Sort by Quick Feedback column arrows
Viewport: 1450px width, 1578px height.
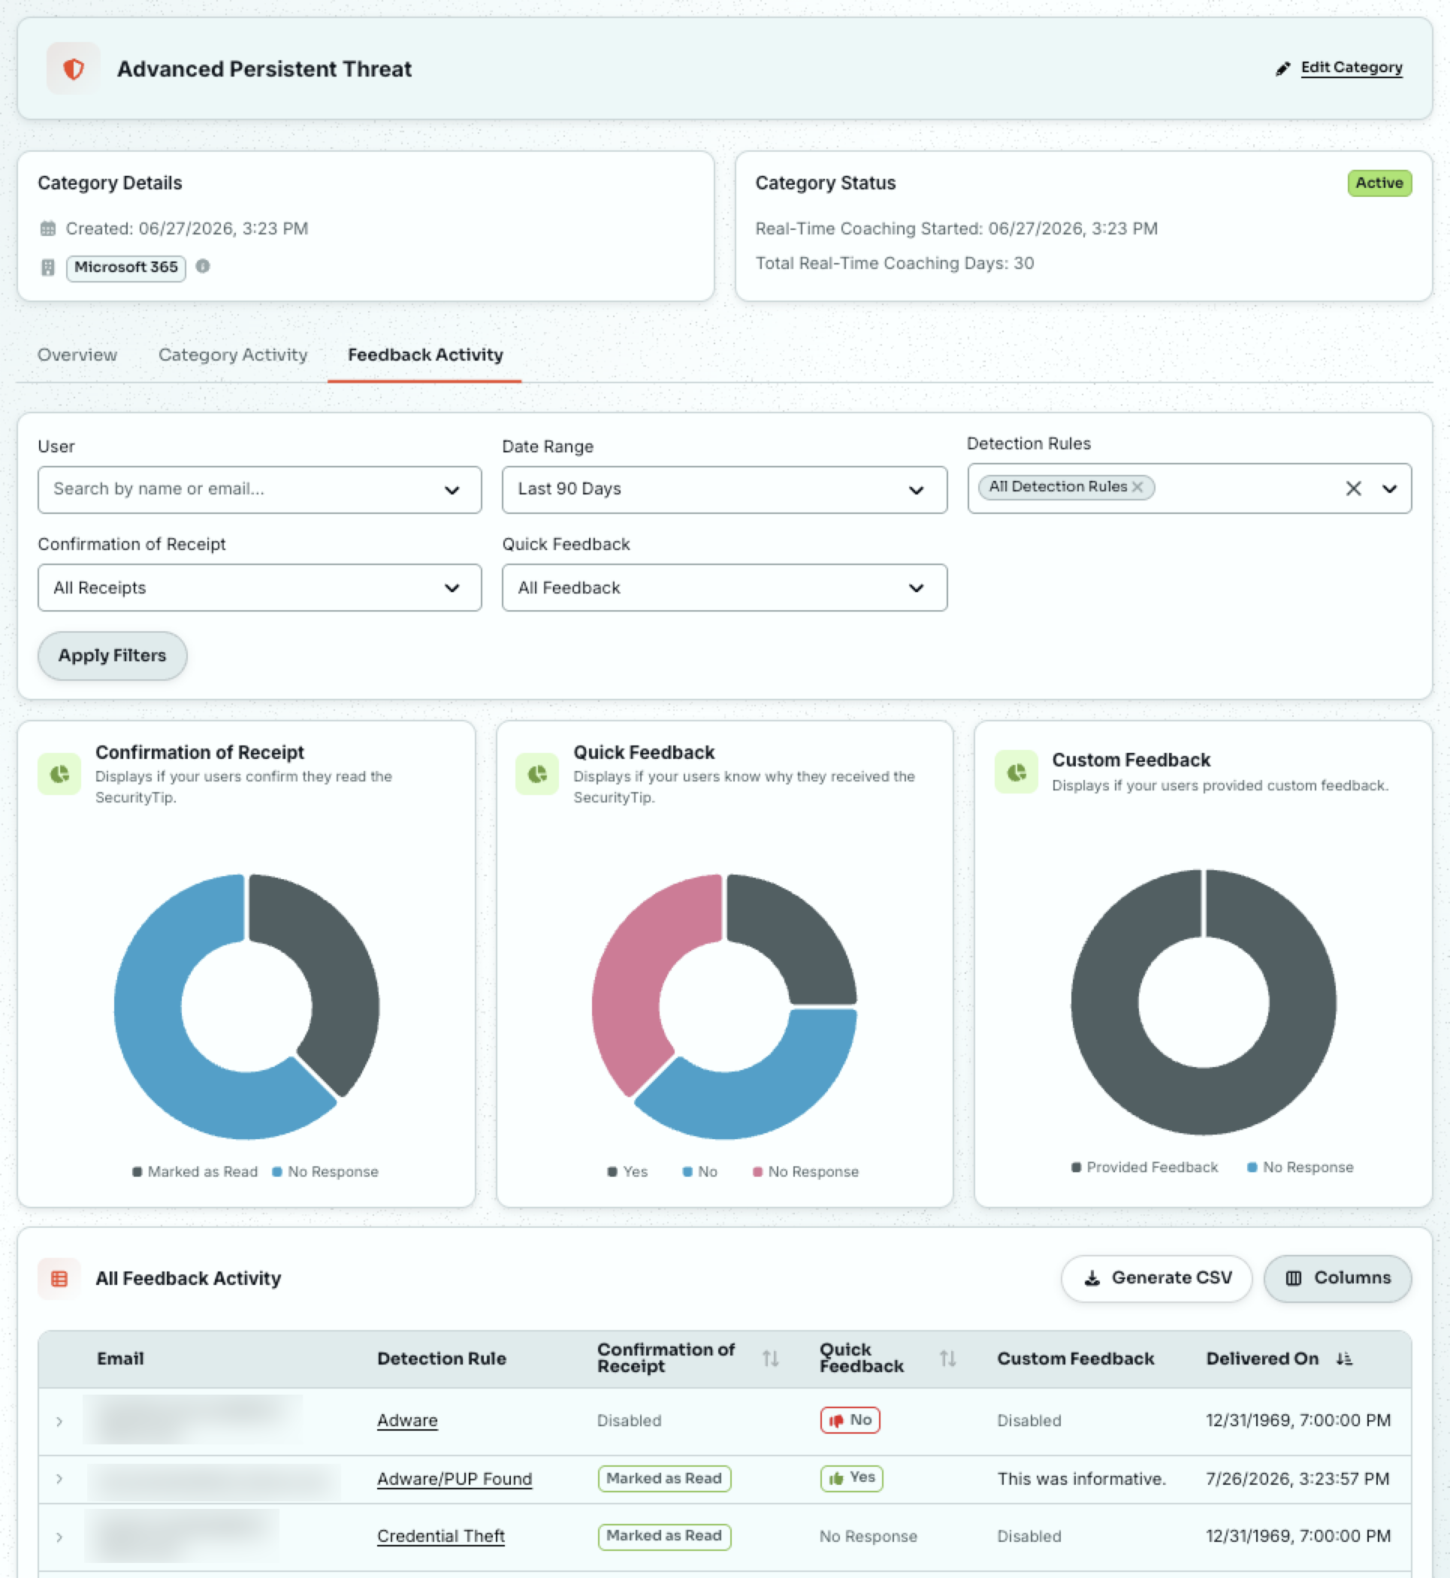tap(948, 1359)
